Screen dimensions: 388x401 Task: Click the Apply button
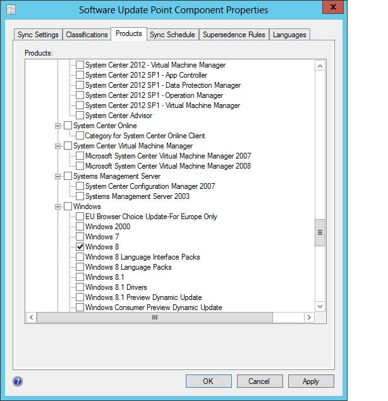tap(311, 381)
